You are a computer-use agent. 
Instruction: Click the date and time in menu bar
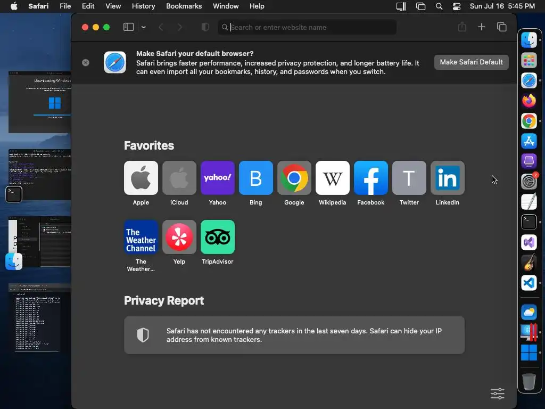click(x=502, y=6)
